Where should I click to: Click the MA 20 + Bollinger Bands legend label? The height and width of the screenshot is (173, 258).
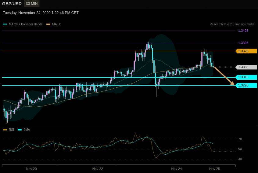[x=26, y=24]
